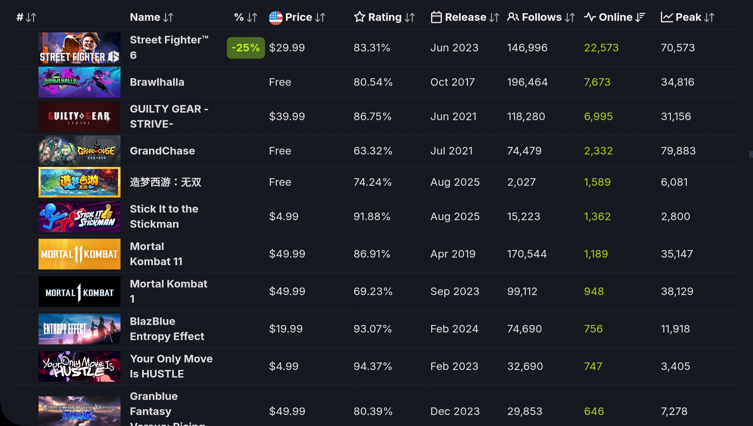Sort table by Follows header

(542, 17)
